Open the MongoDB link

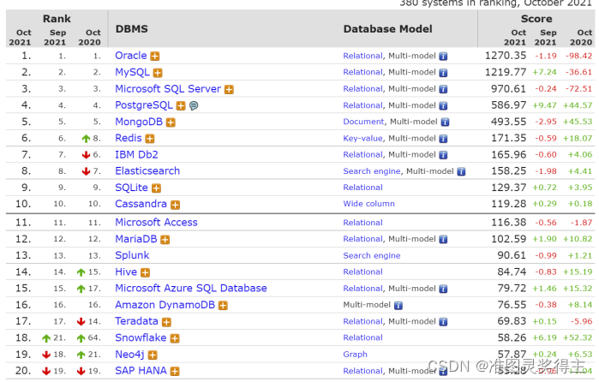(139, 122)
